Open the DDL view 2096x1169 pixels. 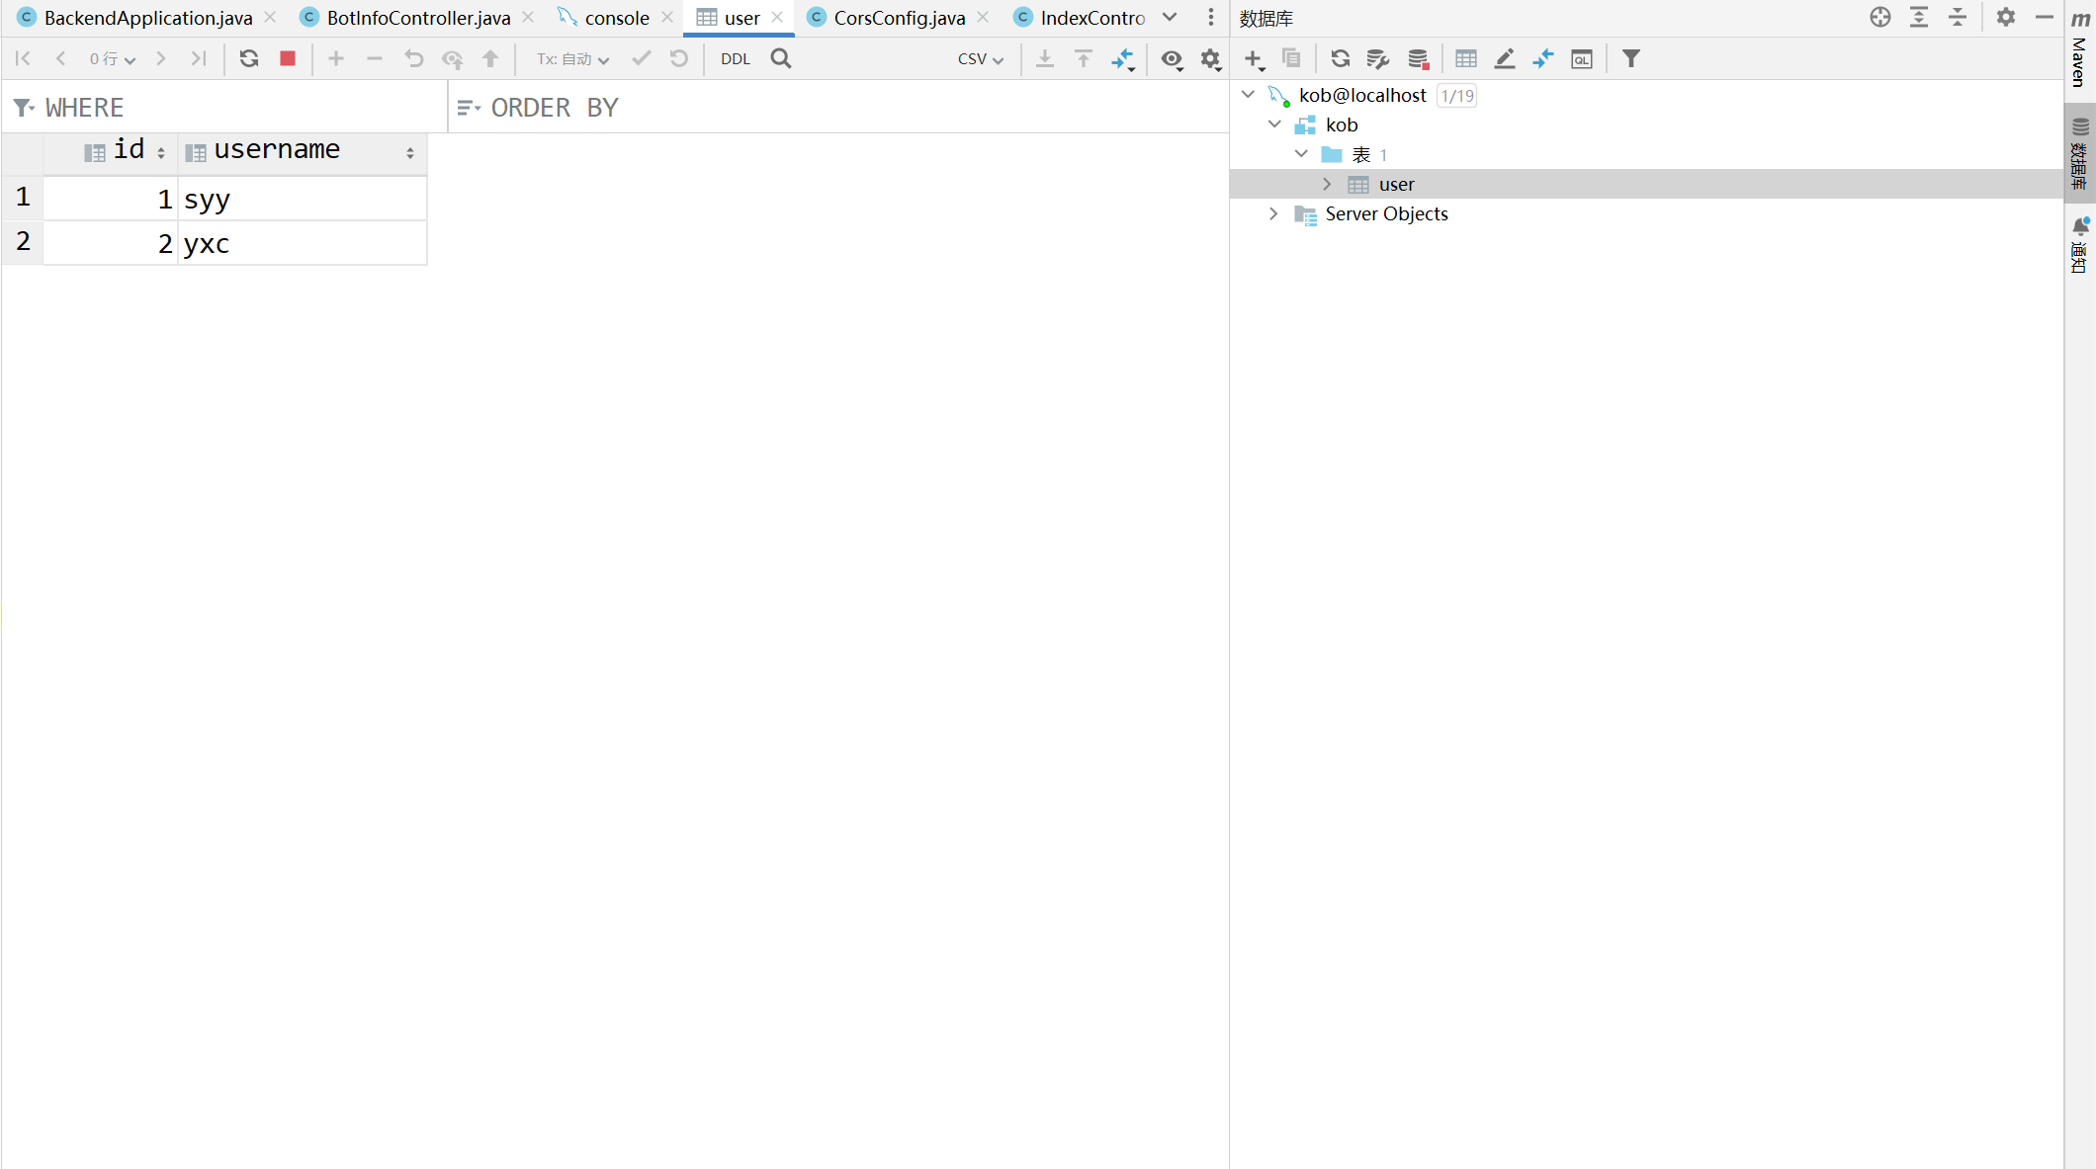(736, 59)
